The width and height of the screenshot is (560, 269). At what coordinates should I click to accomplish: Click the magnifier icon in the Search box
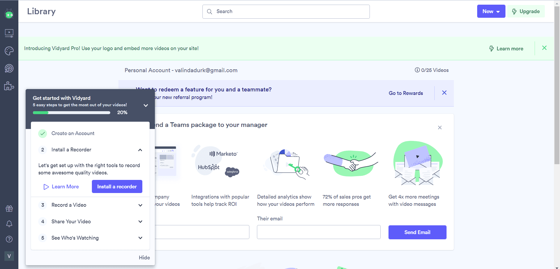click(209, 12)
